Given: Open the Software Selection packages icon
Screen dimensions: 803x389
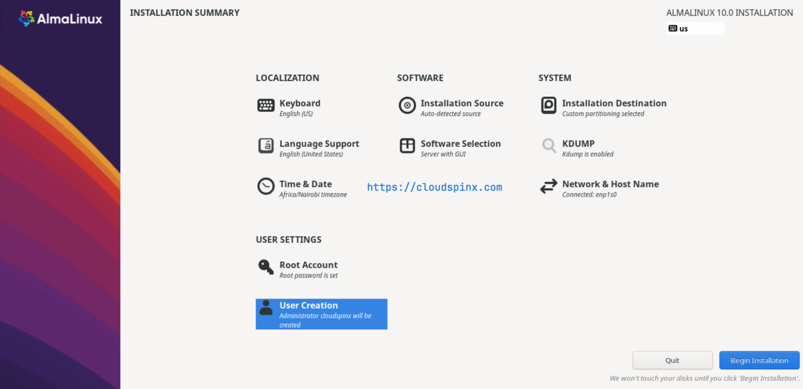Looking at the screenshot, I should tap(407, 146).
